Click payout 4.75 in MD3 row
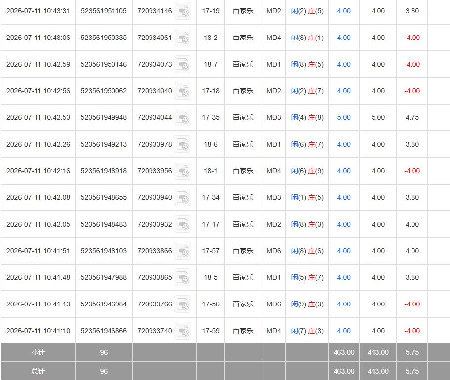450x380 pixels. (412, 117)
